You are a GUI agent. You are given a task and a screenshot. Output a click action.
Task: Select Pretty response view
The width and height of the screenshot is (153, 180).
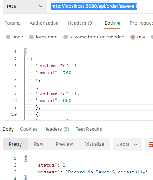click(15, 144)
